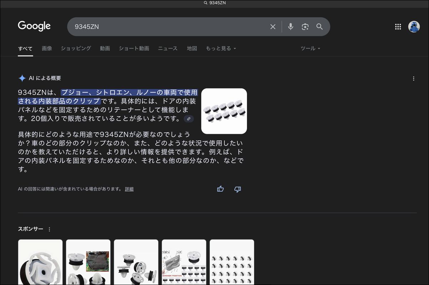The image size is (429, 285).
Task: Give thumbs down to AI overview
Action: click(x=238, y=189)
